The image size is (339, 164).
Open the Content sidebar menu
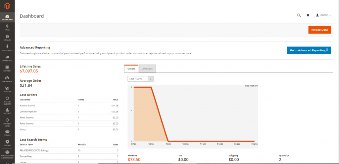pos(7,69)
